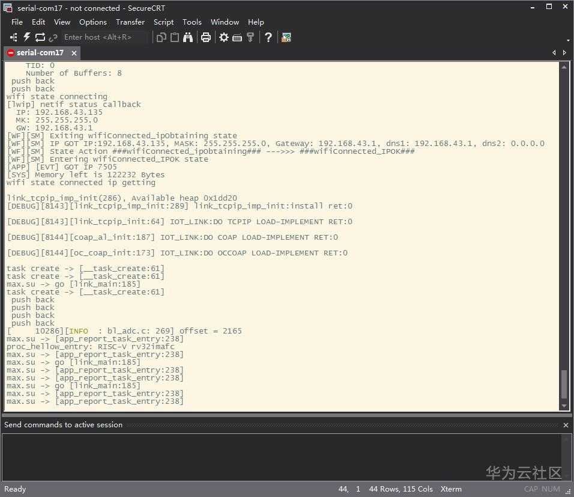Image resolution: width=574 pixels, height=497 pixels.
Task: Click the tab scroll left arrow
Action: coord(554,53)
